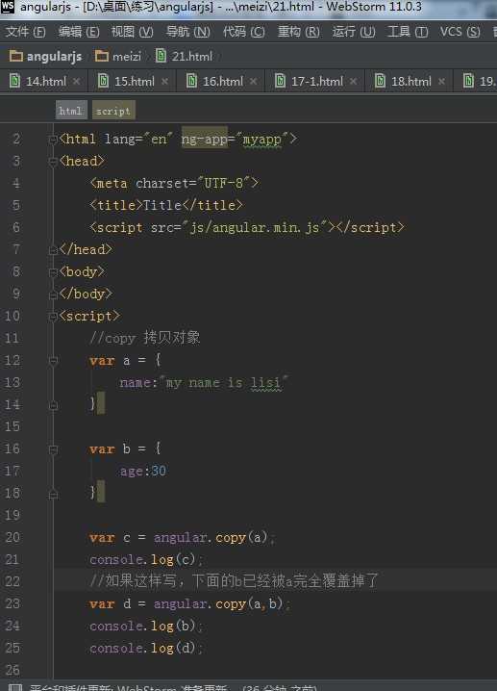Open the 运行 (U) menu

tap(354, 32)
